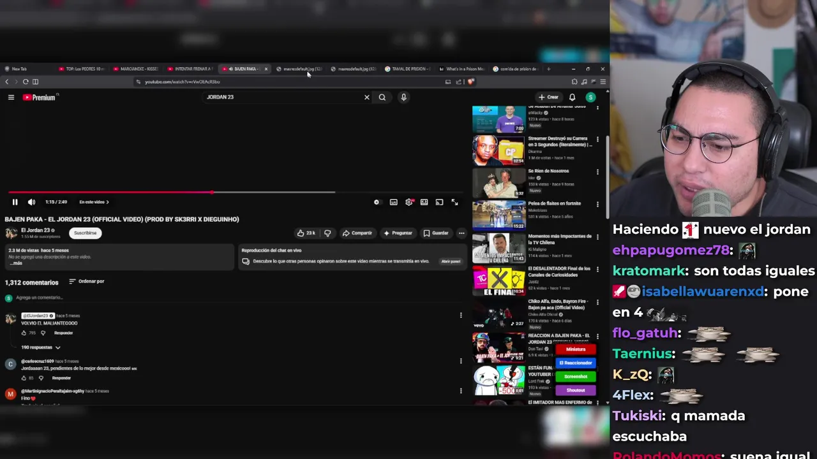Switch to the 'INTENTAR FRENAR' tab
The width and height of the screenshot is (817, 459).
pos(191,69)
